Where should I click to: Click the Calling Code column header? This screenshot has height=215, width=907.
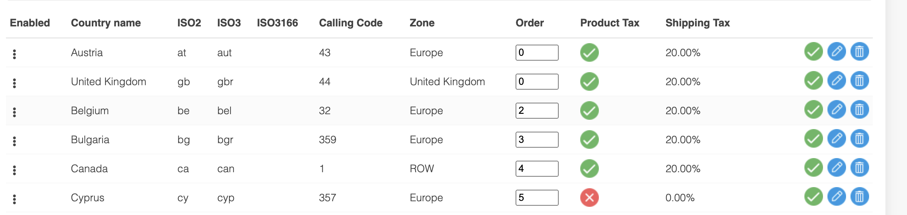pos(351,23)
